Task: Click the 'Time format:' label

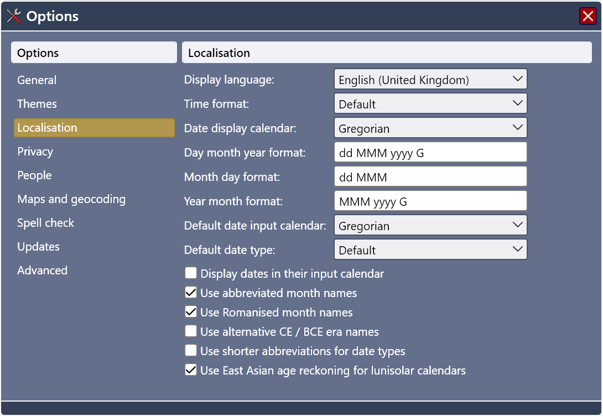Action: (x=216, y=104)
